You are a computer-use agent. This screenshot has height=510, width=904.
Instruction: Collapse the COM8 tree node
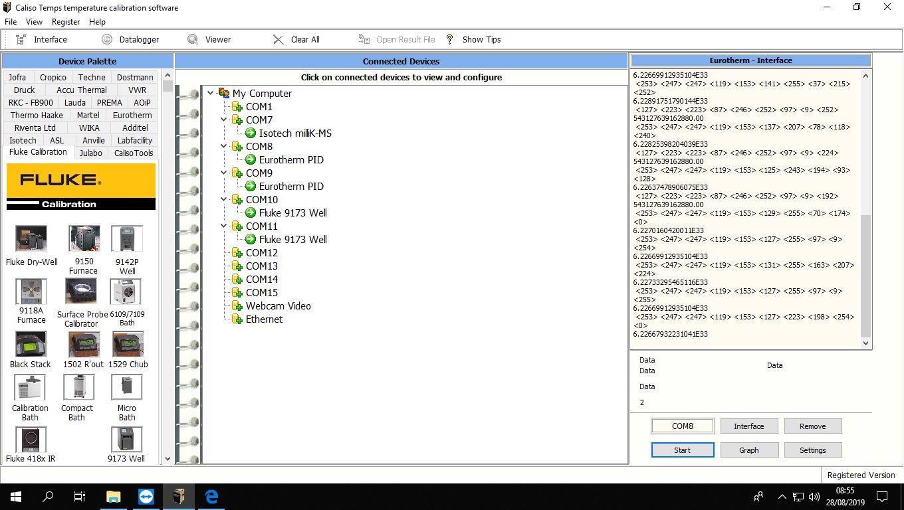coord(224,146)
